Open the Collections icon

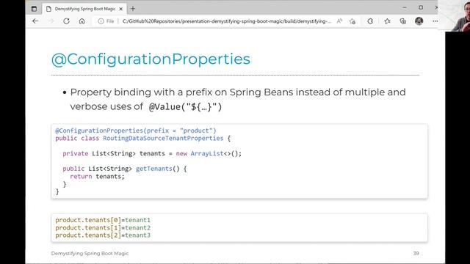pyautogui.click(x=403, y=21)
